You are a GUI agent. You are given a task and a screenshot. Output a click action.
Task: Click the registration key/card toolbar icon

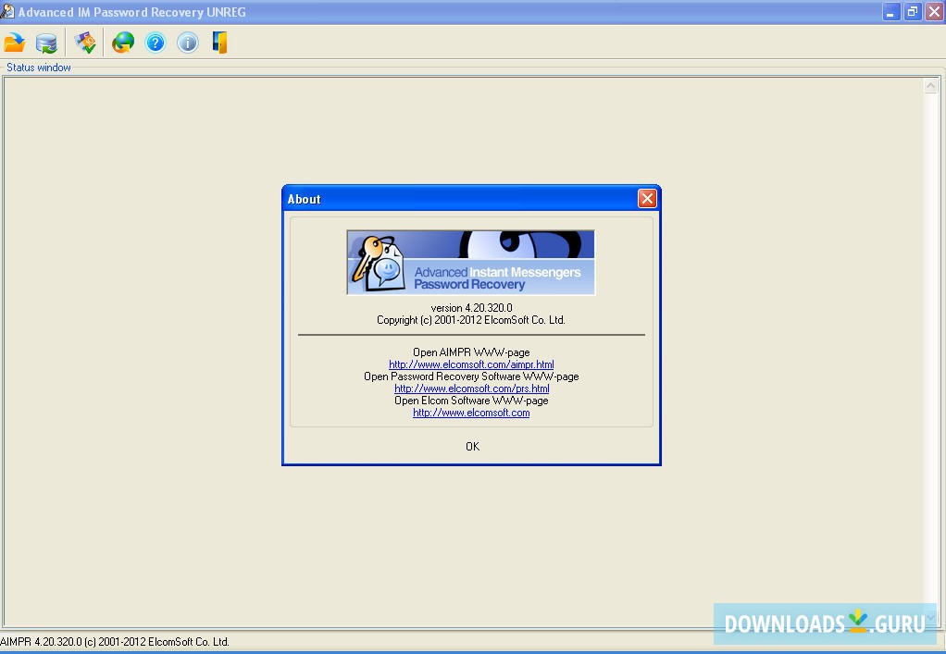[x=85, y=43]
